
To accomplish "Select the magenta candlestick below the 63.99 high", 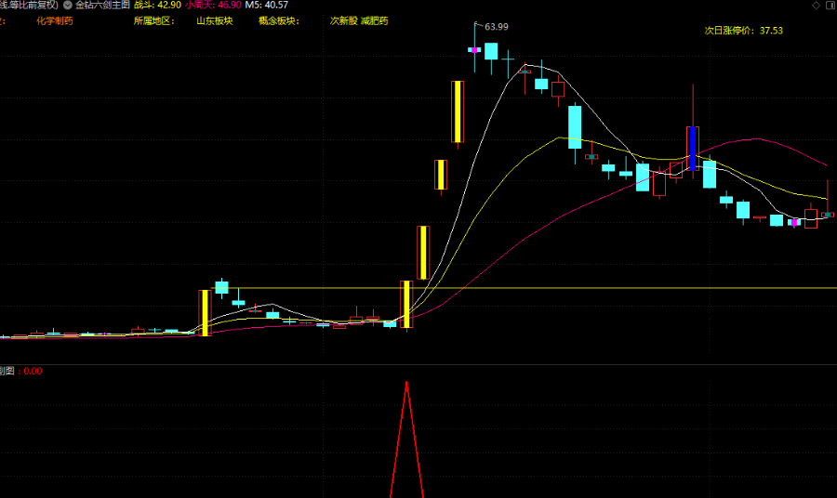I will (x=473, y=49).
